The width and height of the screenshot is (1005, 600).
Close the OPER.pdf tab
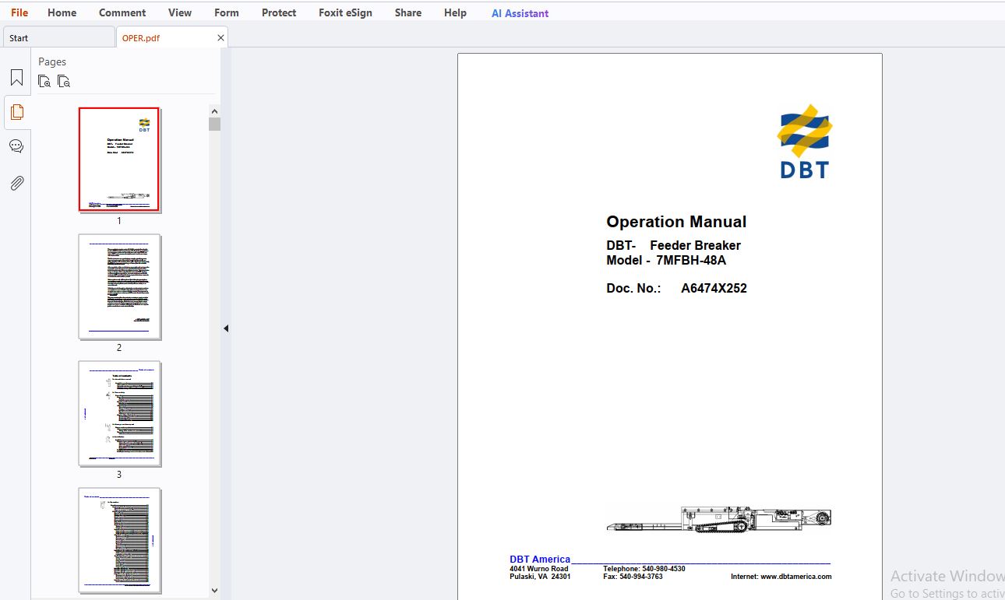click(x=220, y=37)
